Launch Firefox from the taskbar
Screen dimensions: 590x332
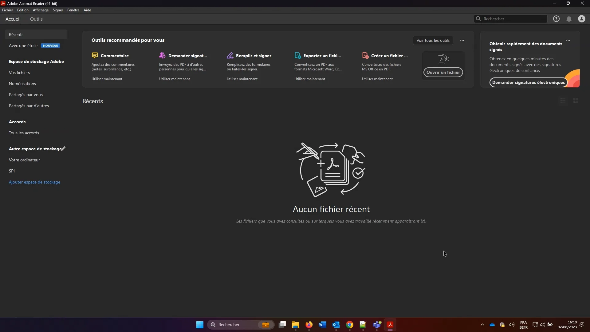pos(309,325)
